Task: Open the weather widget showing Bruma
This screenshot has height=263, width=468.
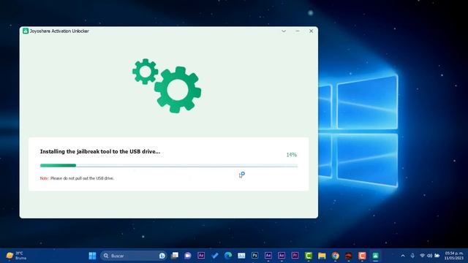Action: (x=16, y=256)
